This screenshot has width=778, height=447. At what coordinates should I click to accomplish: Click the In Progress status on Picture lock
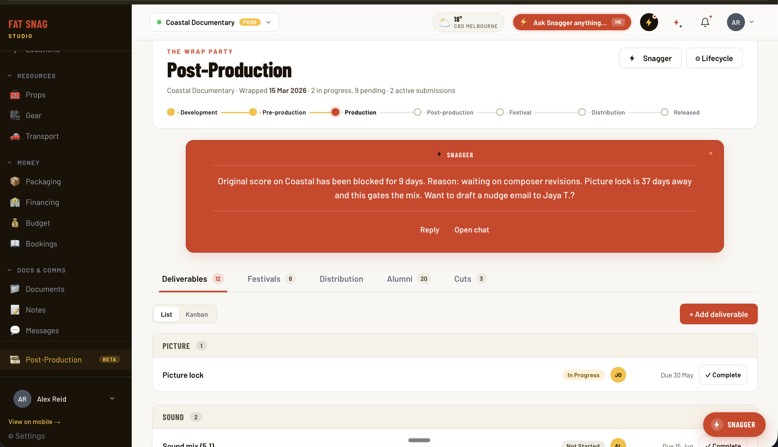click(x=583, y=375)
